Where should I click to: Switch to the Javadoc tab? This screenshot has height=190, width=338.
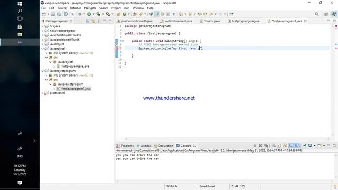144,146
